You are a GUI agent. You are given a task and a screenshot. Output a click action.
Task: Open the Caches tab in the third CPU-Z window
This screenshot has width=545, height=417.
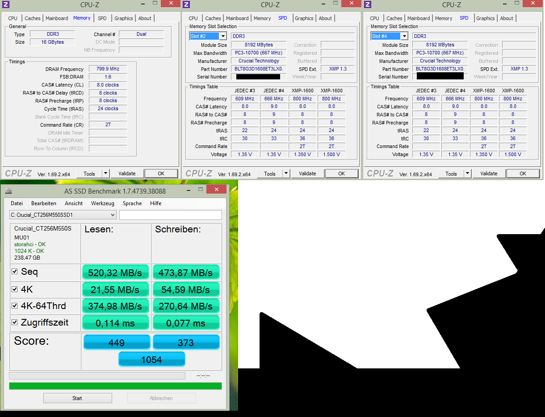394,18
